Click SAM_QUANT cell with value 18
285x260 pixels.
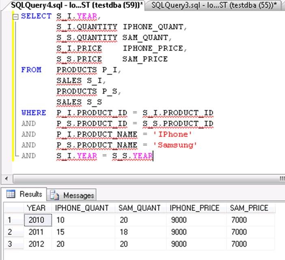[141, 232]
